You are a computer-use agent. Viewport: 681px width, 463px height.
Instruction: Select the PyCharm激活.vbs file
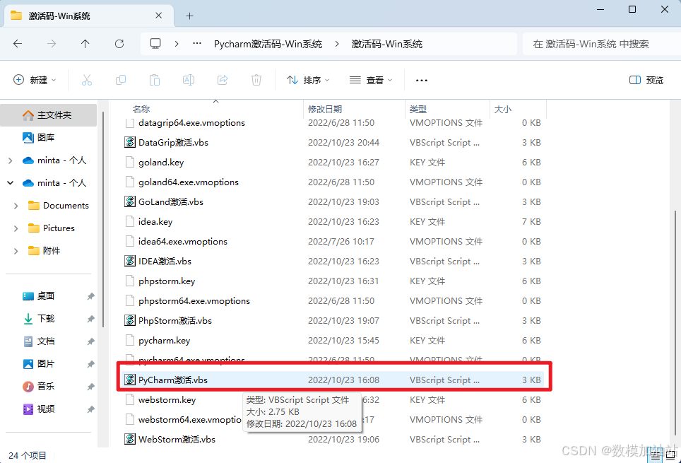(x=173, y=380)
